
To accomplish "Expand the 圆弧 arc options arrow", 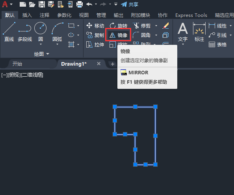I will click(57, 44).
